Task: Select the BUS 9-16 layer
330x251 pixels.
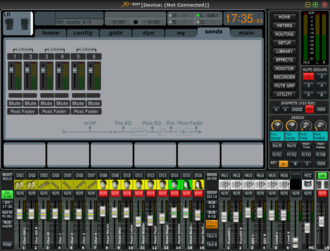Action: pos(212,214)
